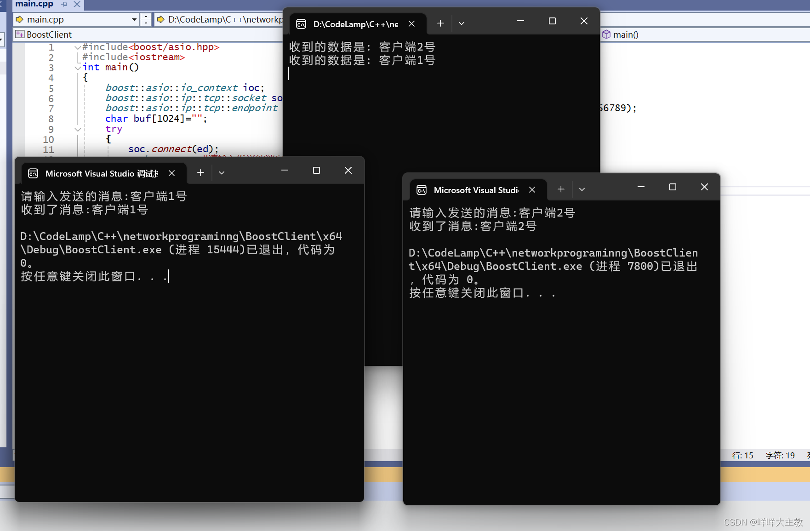Close the server console tab

tap(412, 23)
